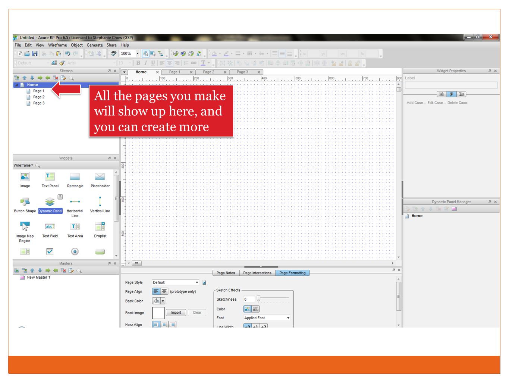The height and width of the screenshot is (382, 509).
Task: Select the checkbox widget icon
Action: coord(50,251)
